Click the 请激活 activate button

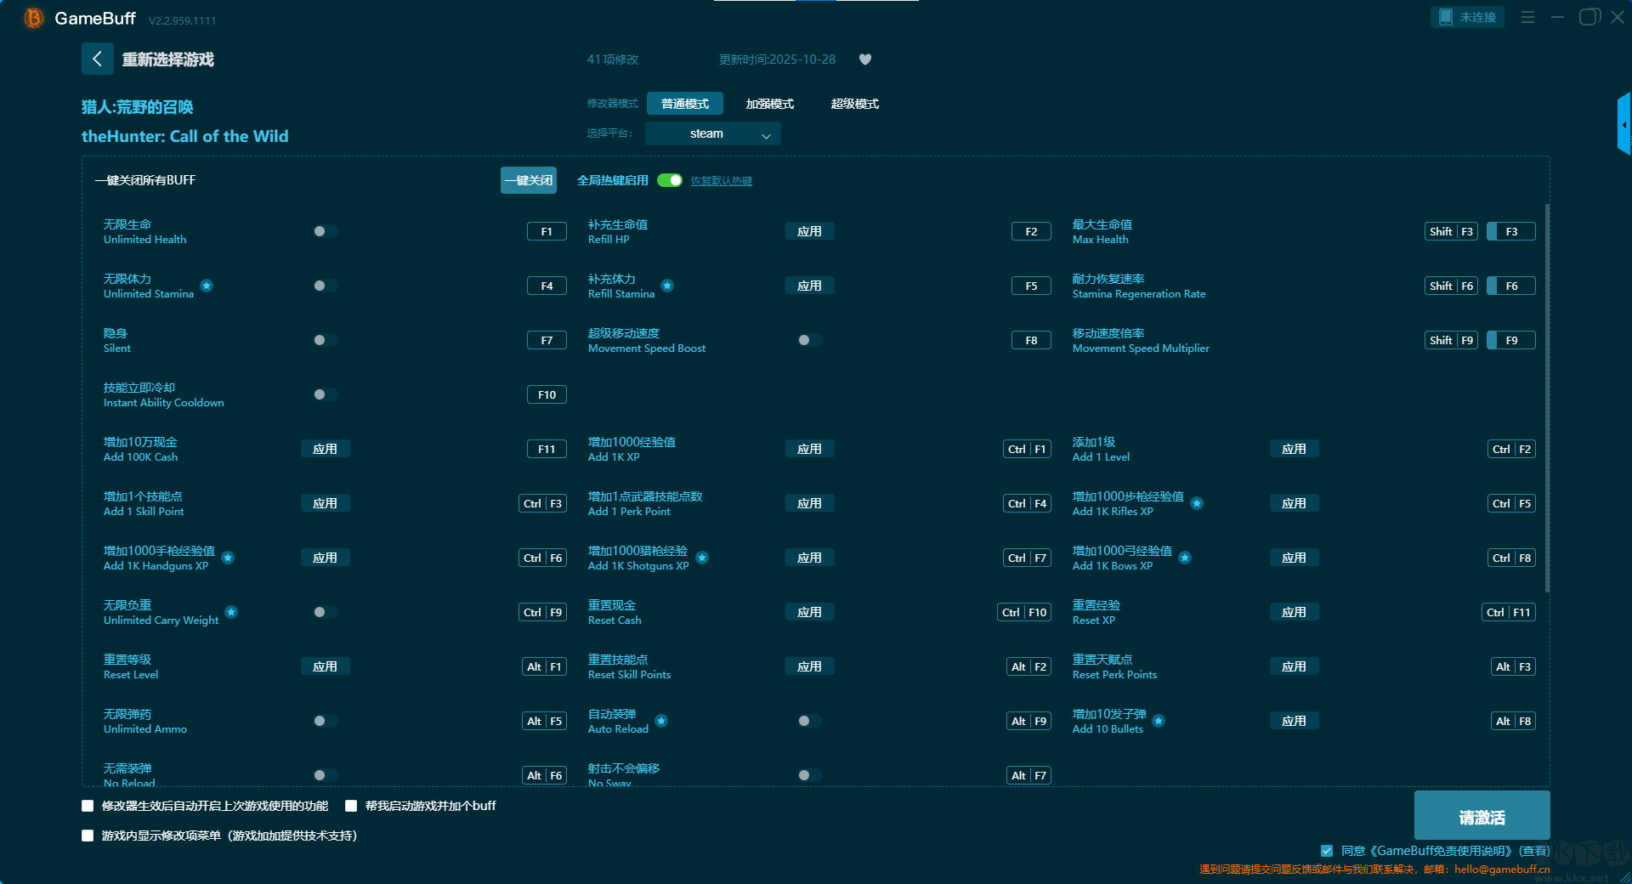pos(1482,816)
